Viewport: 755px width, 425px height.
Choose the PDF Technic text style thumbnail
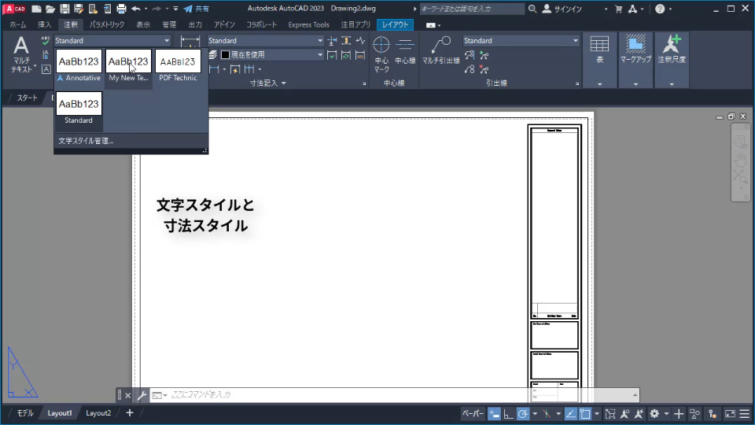click(178, 61)
